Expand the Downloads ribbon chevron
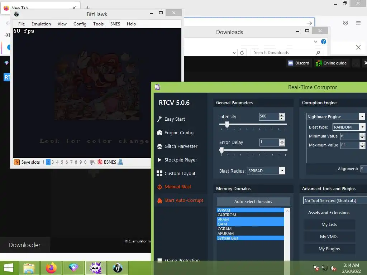This screenshot has height=275, width=367. click(x=315, y=42)
